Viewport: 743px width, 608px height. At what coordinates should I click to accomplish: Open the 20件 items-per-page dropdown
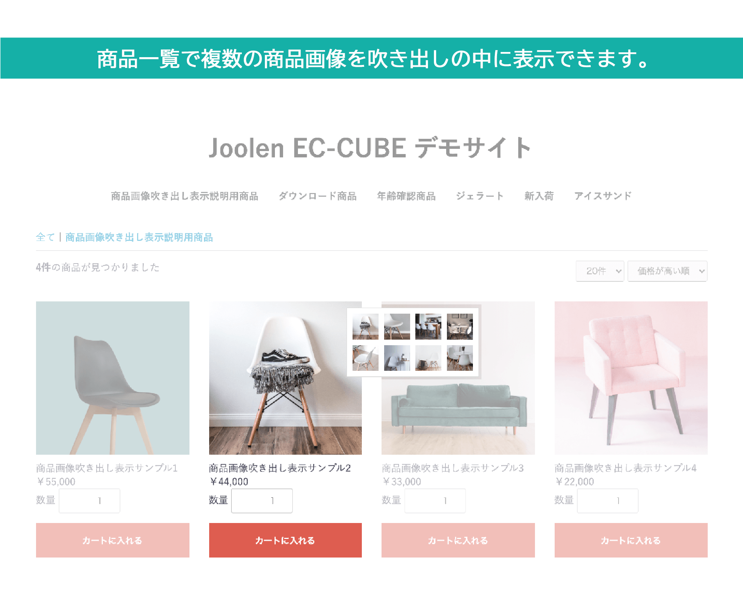click(600, 271)
